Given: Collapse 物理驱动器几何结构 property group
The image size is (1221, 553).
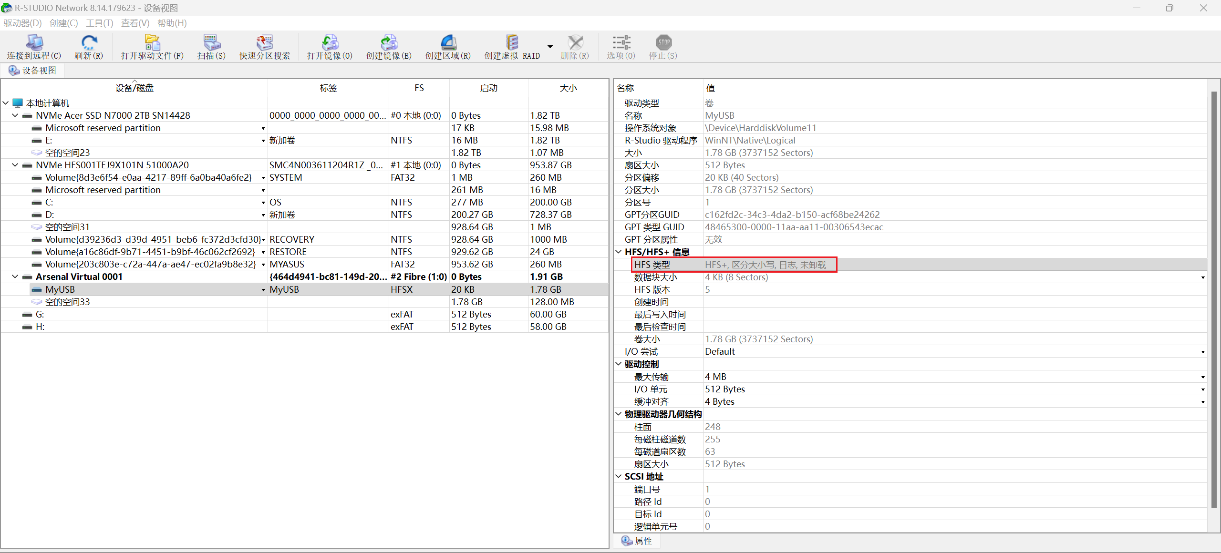Looking at the screenshot, I should point(619,414).
